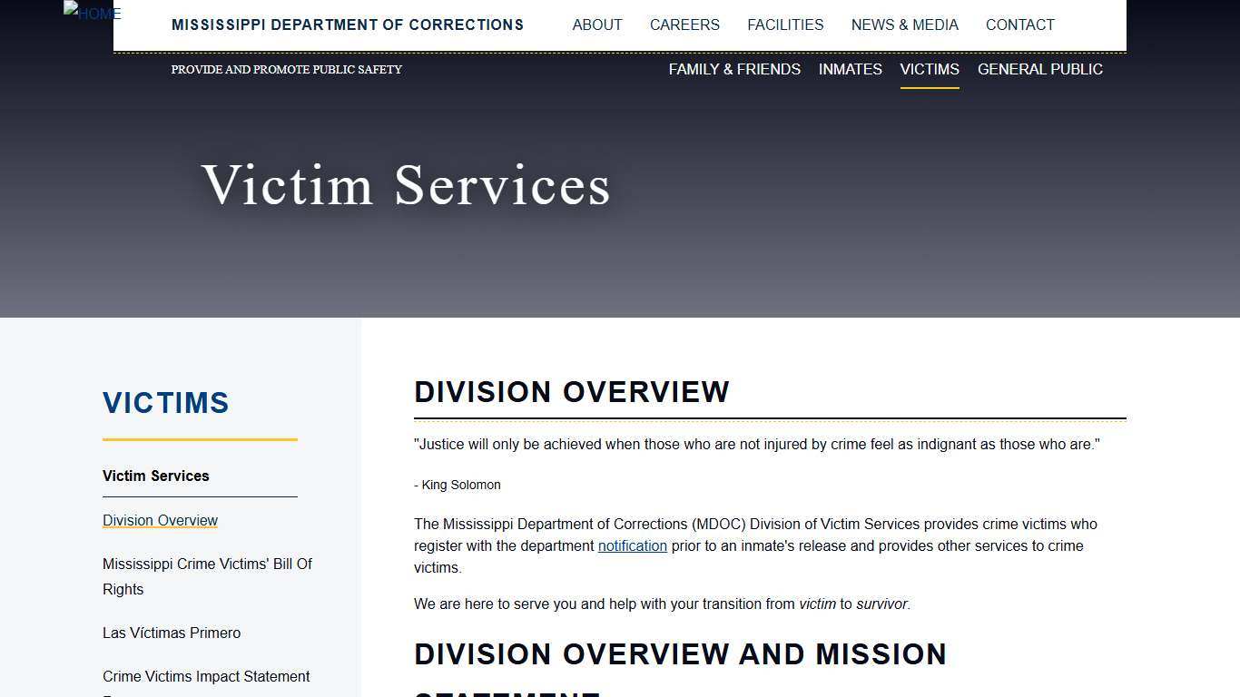1240x697 pixels.
Task: Open the CAREERS section
Action: coord(684,25)
